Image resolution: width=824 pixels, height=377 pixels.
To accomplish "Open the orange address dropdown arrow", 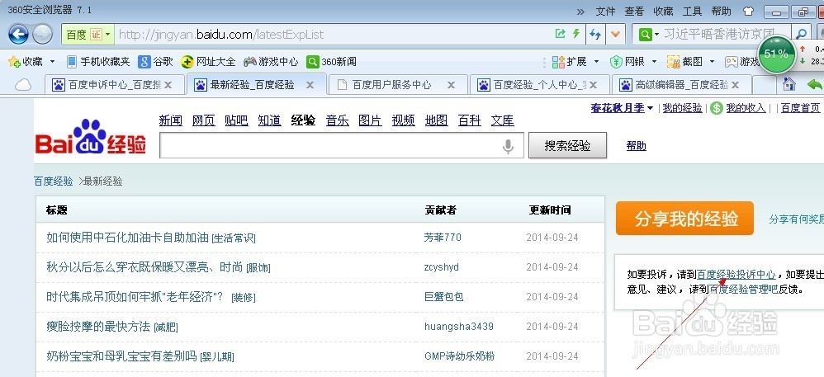I will tap(615, 35).
